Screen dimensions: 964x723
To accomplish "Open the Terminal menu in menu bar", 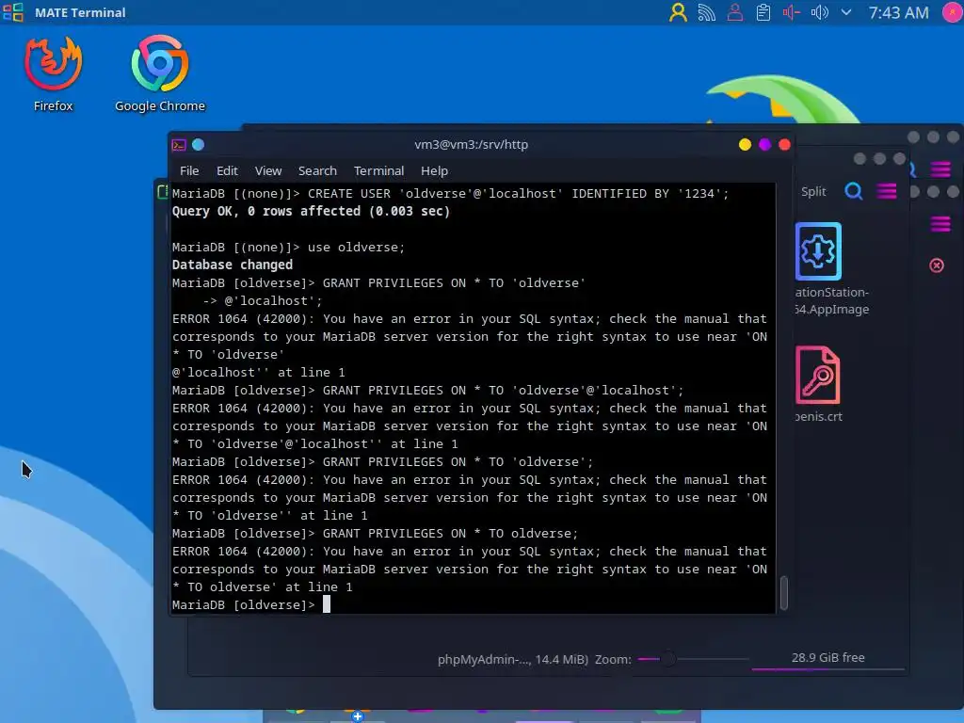I will (378, 171).
